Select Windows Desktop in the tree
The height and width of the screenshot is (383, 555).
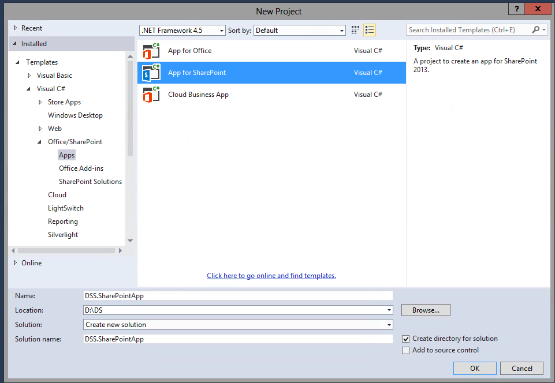(x=76, y=115)
